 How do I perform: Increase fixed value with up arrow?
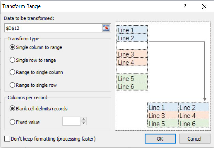point(84,119)
